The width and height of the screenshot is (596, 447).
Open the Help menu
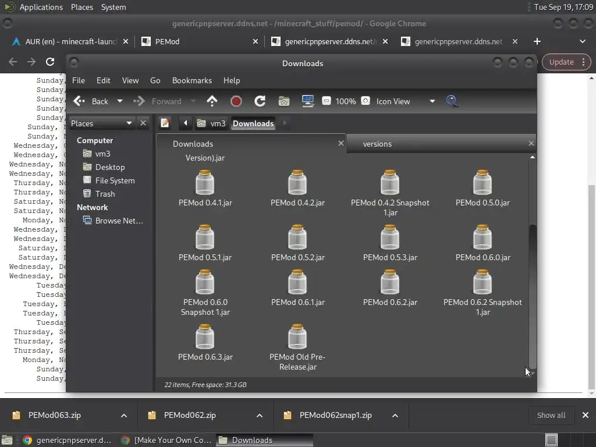click(232, 80)
